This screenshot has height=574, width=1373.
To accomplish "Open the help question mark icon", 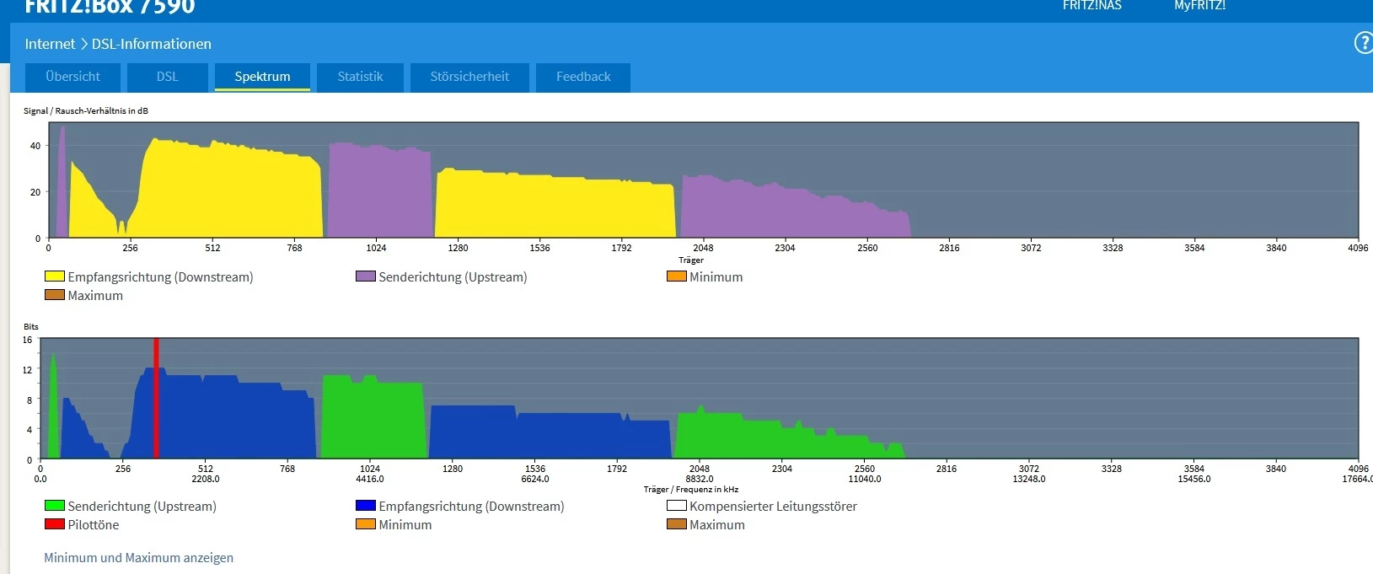I will click(1363, 43).
